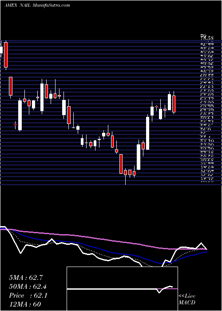Click the 12MA : 60 readout
The width and height of the screenshot is (222, 311).
coord(25,304)
